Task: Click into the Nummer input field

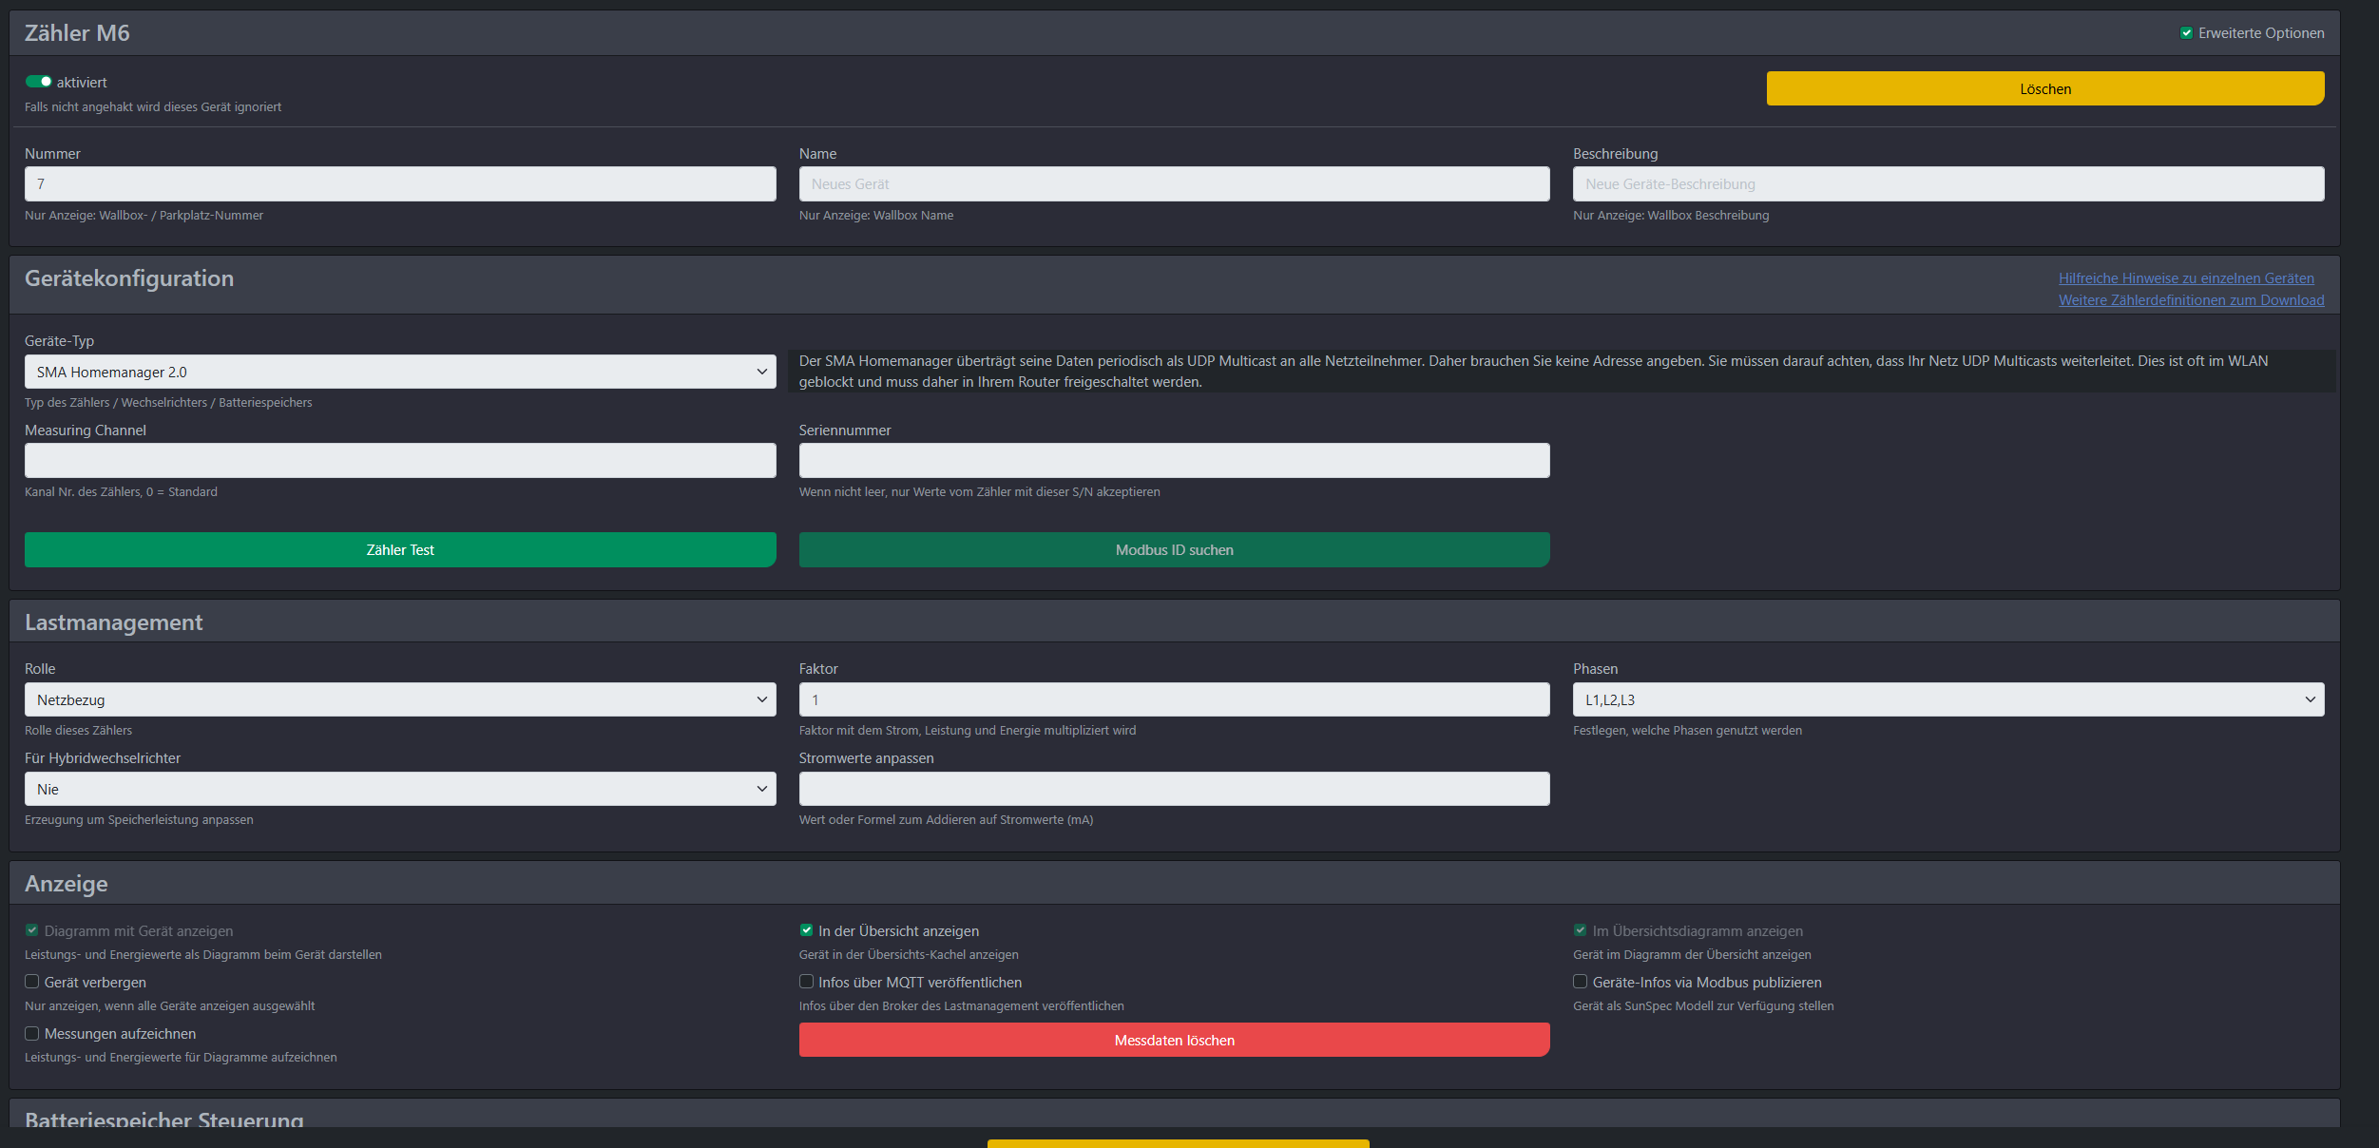Action: click(x=400, y=184)
